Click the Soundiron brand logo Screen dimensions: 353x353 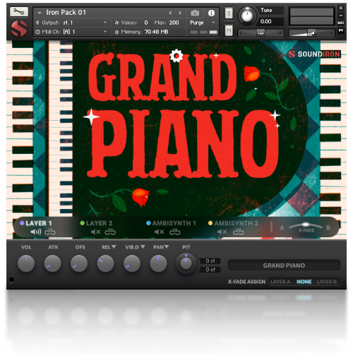[314, 54]
